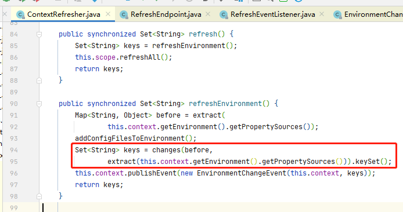
Task: Close the ContextRefresher.java tab
Action: click(x=108, y=14)
